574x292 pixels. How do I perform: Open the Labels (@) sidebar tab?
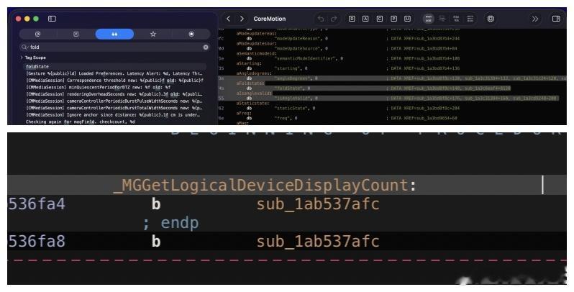coord(37,34)
